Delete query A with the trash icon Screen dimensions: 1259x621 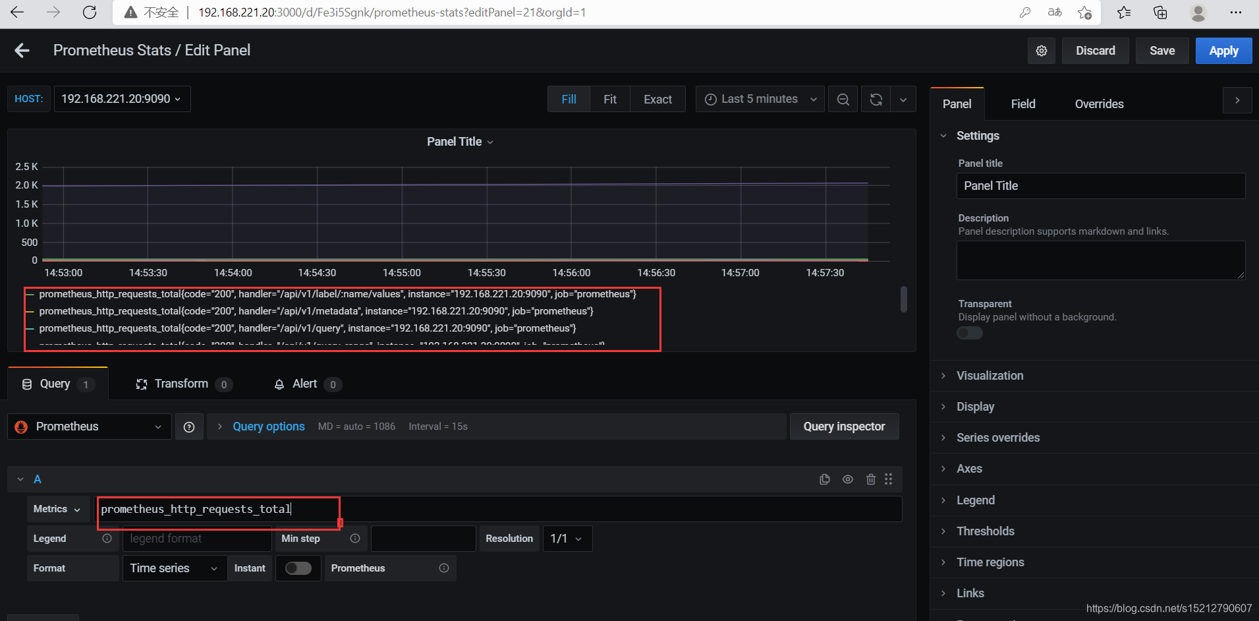pyautogui.click(x=871, y=480)
